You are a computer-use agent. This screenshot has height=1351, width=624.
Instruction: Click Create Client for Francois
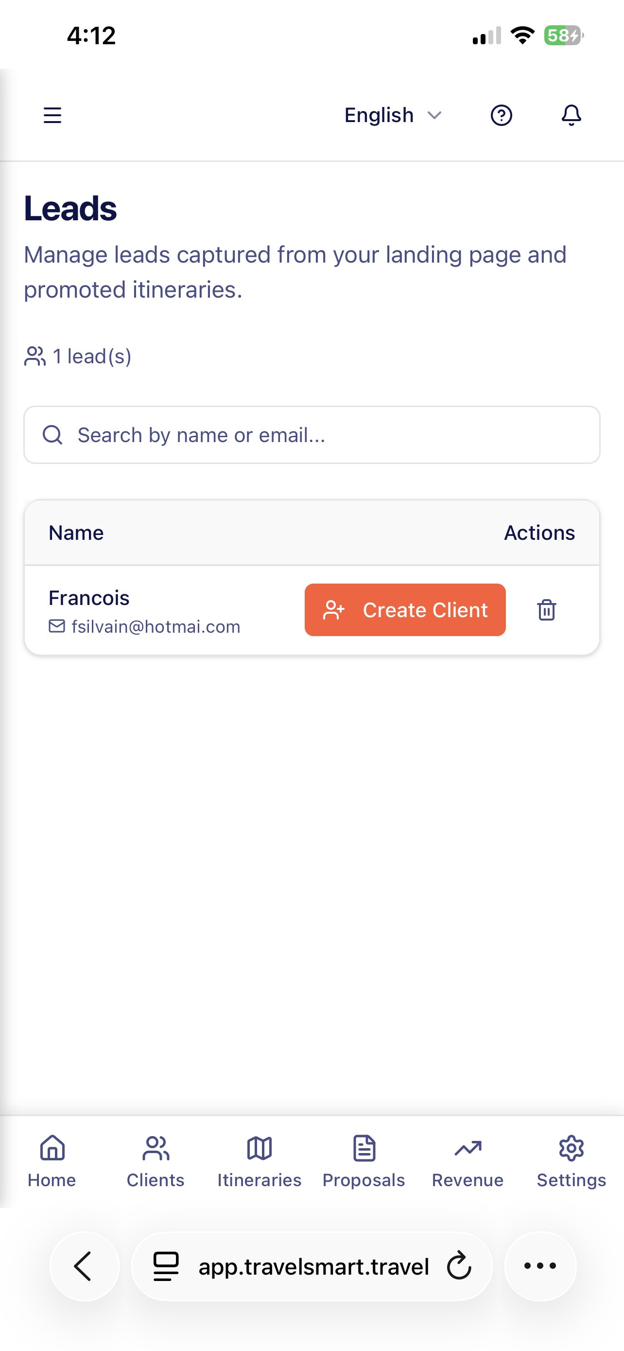[x=405, y=610]
